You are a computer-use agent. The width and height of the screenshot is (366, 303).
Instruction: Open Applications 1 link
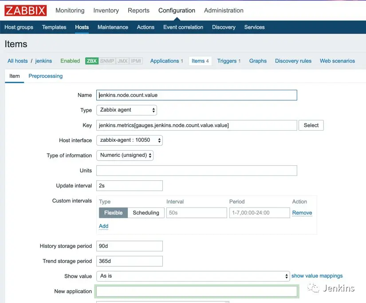coord(166,61)
